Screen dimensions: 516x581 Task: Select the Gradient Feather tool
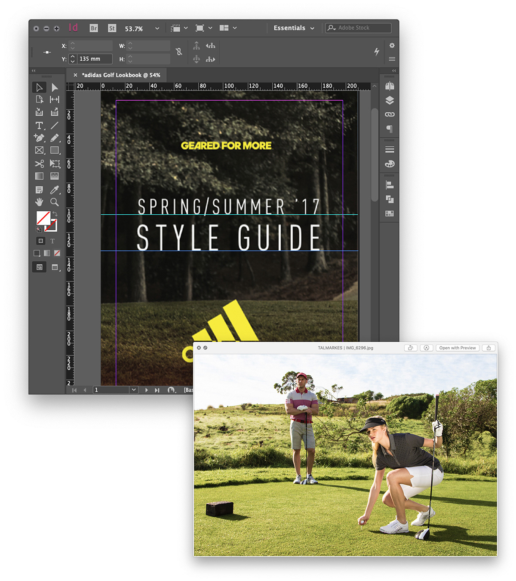[x=55, y=176]
